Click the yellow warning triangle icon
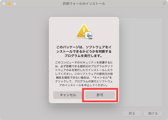This screenshot has width=168, height=120. [83, 31]
